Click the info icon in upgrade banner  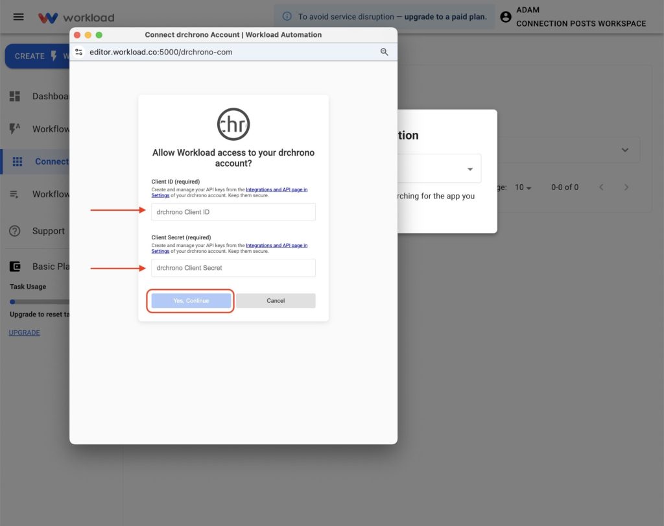click(287, 16)
